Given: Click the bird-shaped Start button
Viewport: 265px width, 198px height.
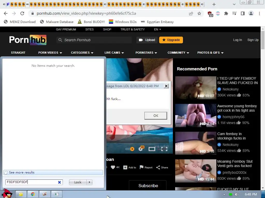Looking at the screenshot, I should (8, 194).
